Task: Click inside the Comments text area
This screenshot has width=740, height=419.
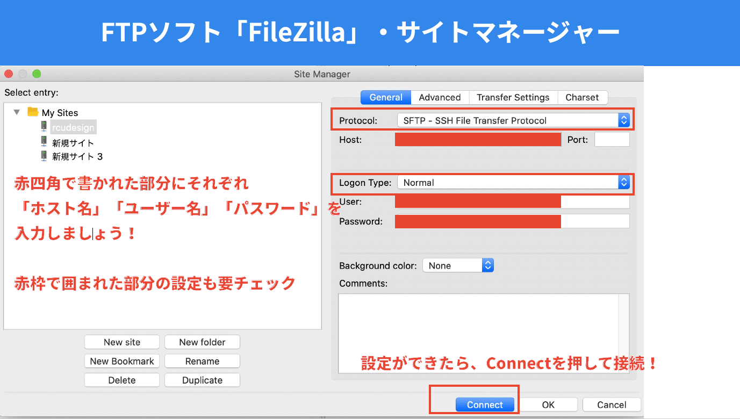Action: (x=483, y=333)
